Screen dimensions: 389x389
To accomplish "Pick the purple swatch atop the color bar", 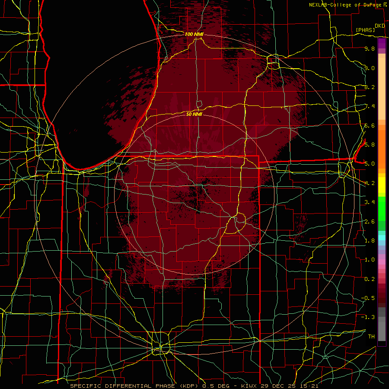I will coord(382,43).
